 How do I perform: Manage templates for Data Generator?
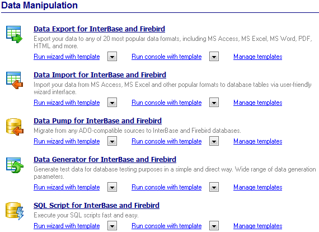pyautogui.click(x=258, y=187)
